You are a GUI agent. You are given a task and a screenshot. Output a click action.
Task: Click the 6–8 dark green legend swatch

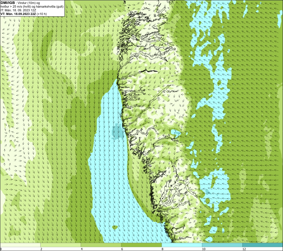[141, 245]
